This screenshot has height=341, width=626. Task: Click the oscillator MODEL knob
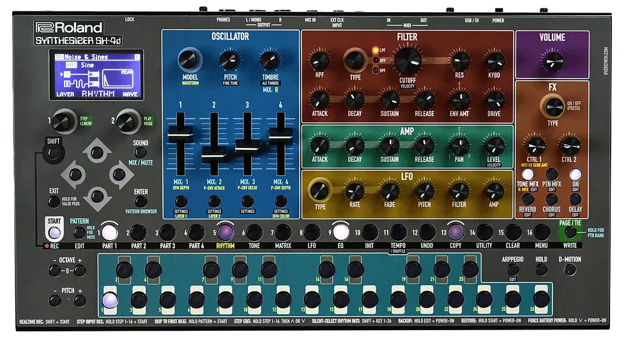(188, 60)
